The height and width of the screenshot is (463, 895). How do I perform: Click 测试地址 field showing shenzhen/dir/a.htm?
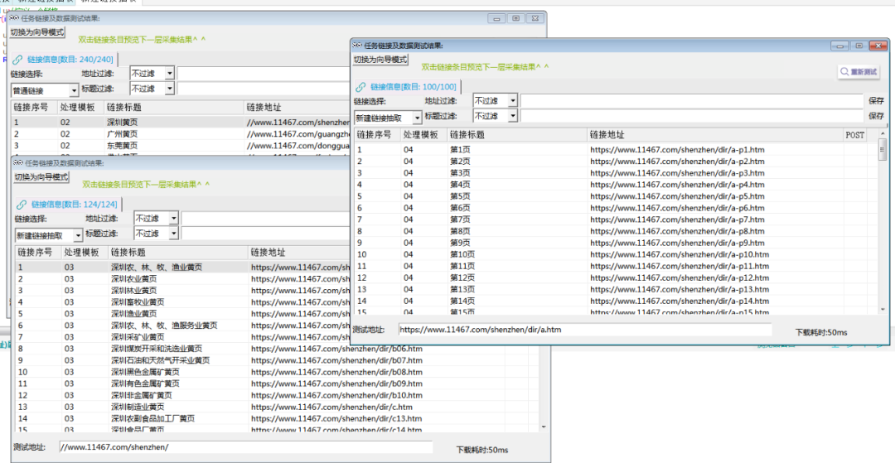coord(585,330)
